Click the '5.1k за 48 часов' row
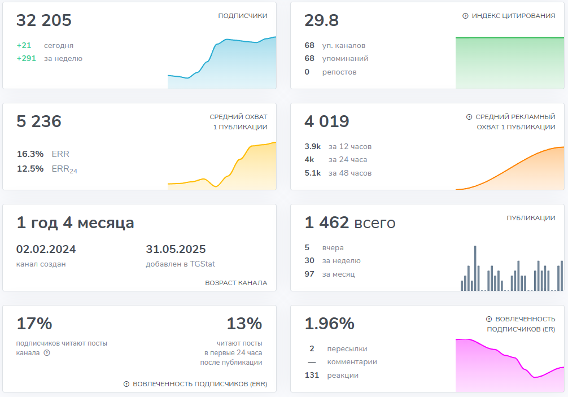This screenshot has width=568, height=397. (x=338, y=173)
